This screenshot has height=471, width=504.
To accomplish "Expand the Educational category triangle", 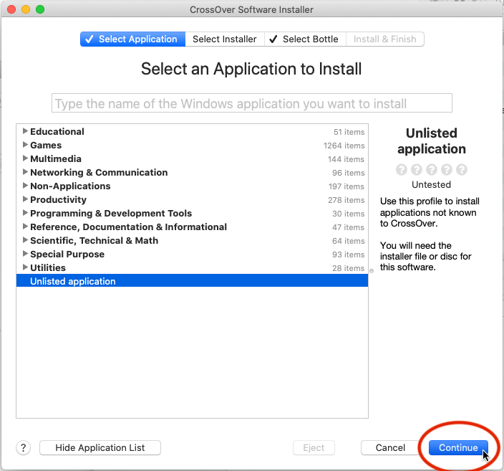I will point(25,131).
